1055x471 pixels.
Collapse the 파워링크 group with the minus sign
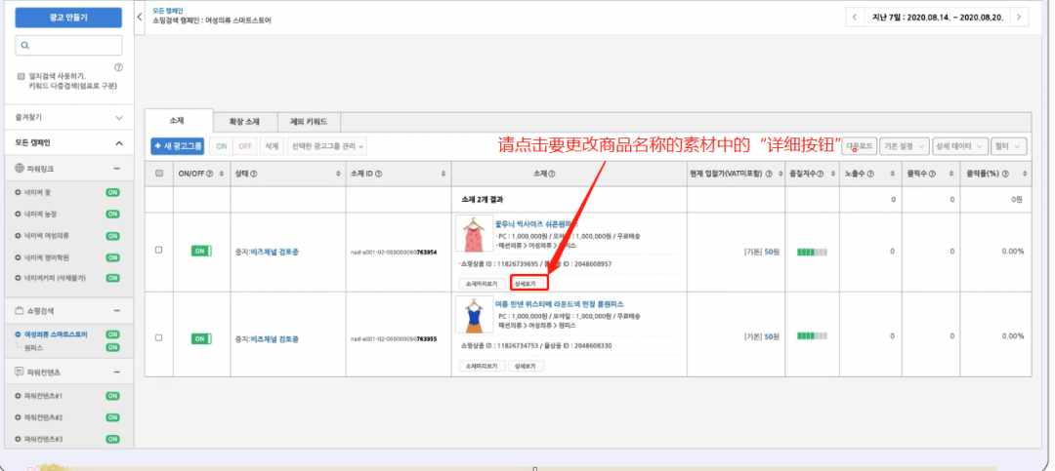[x=117, y=168]
